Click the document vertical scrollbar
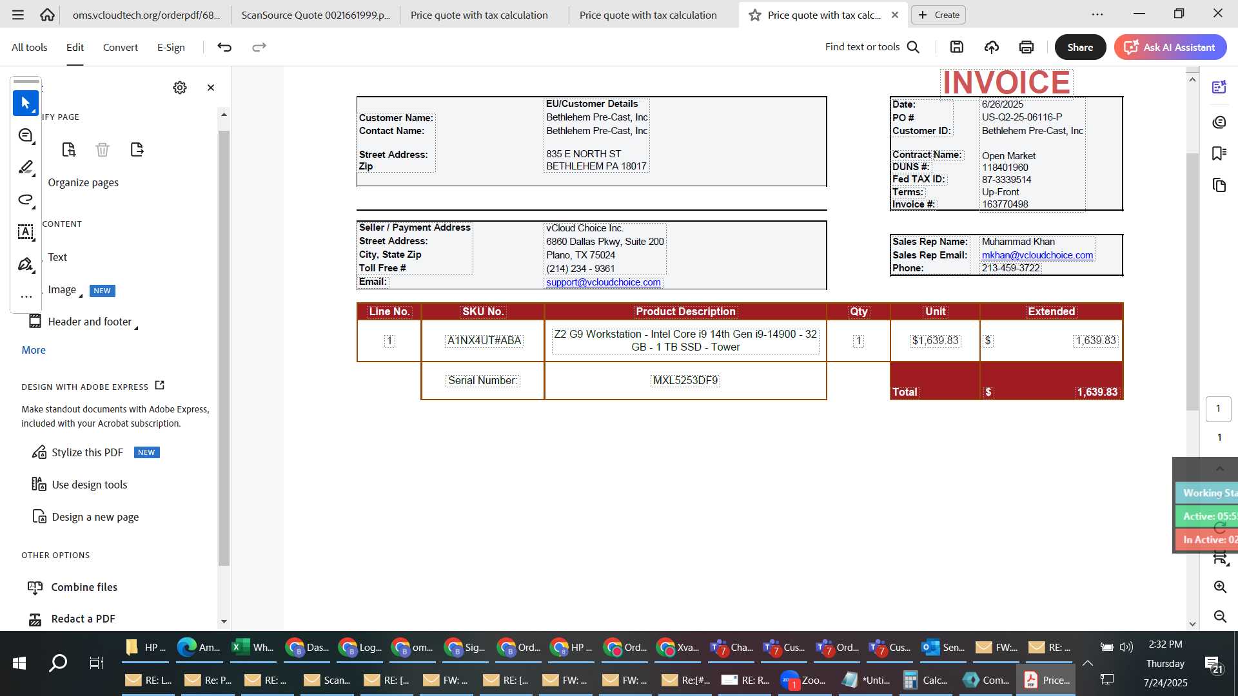This screenshot has height=696, width=1238. coord(1192,282)
